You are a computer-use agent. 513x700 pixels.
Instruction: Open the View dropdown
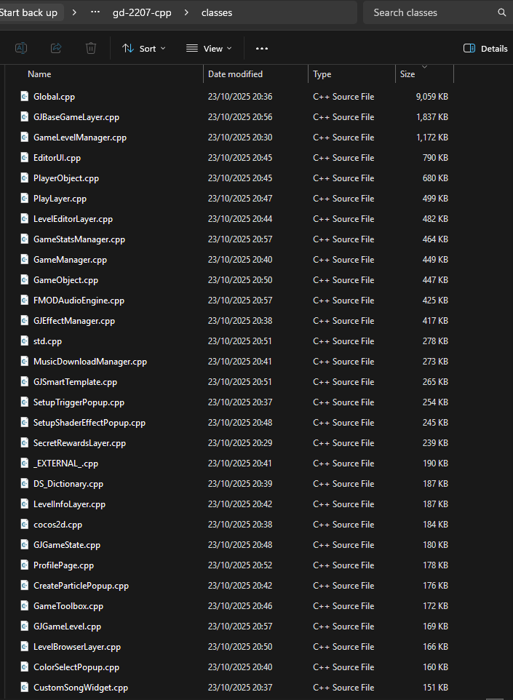pos(209,49)
